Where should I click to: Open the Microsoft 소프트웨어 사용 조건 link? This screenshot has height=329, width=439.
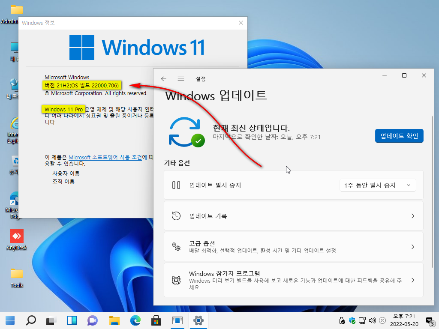pyautogui.click(x=105, y=157)
